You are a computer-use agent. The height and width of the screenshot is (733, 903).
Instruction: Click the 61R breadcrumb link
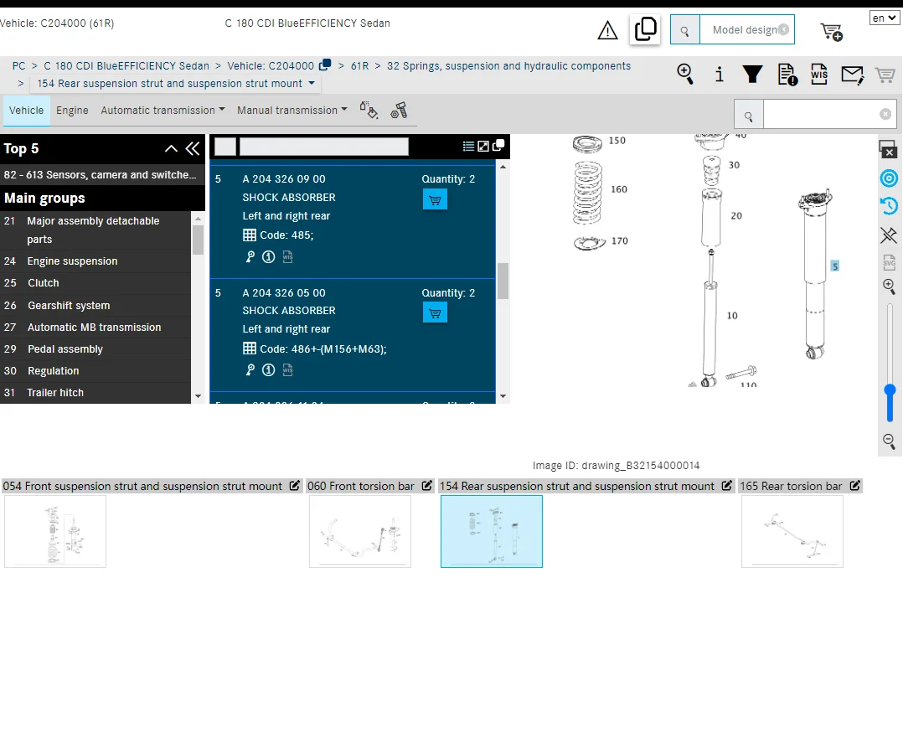[360, 65]
